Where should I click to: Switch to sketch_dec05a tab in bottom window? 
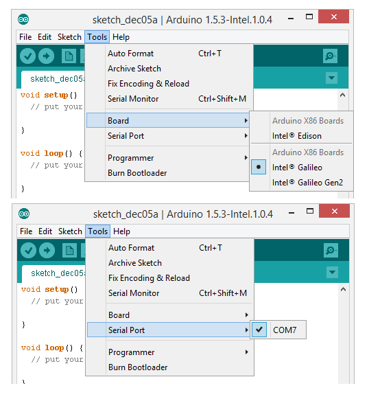(53, 273)
